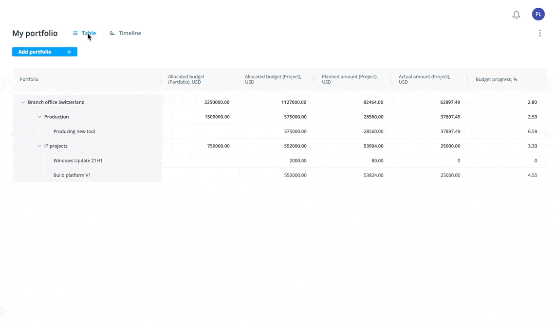
Task: Open the notifications bell
Action: pyautogui.click(x=516, y=15)
